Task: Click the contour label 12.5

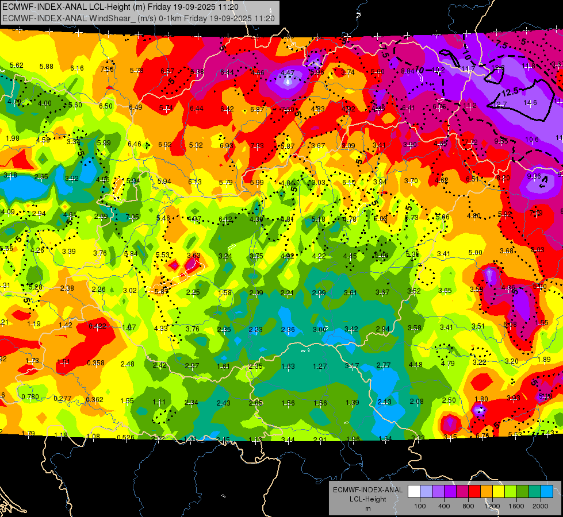Action: coord(510,92)
